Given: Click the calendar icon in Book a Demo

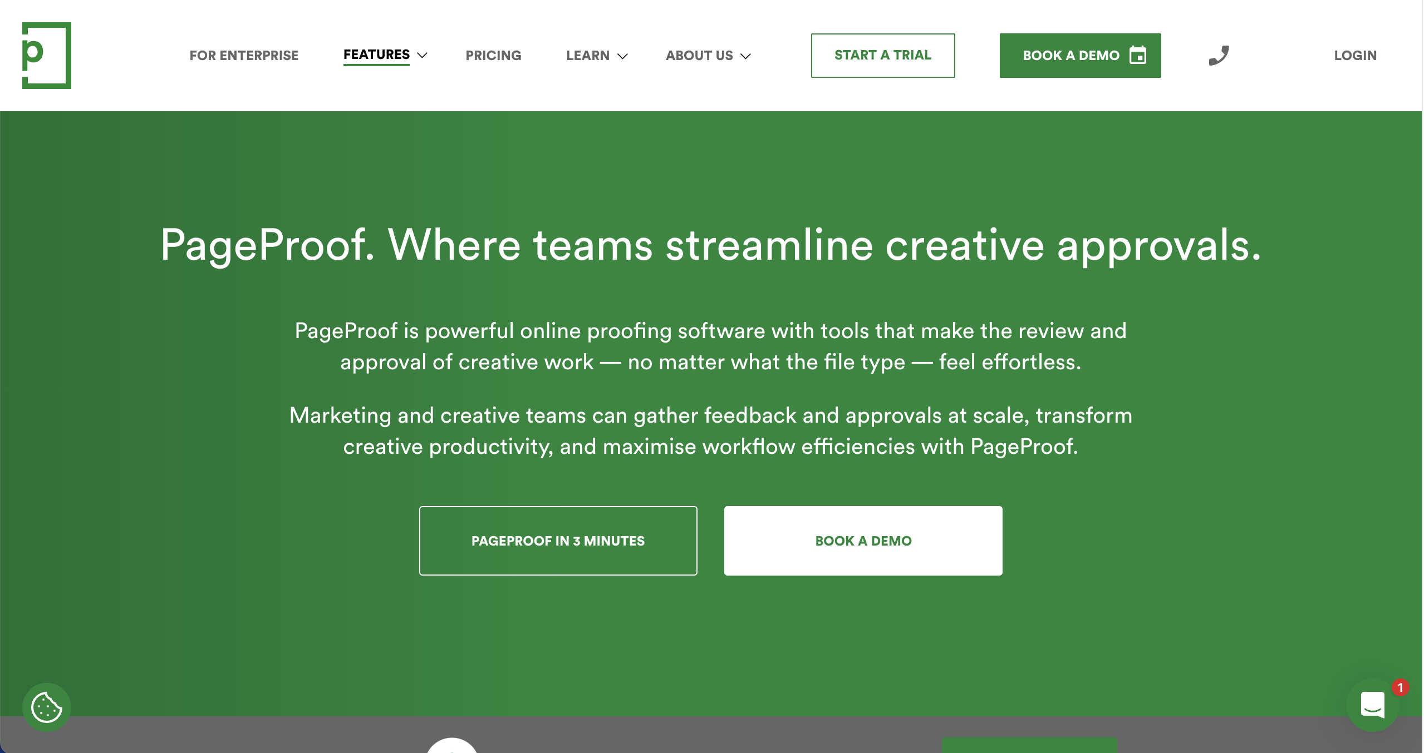Looking at the screenshot, I should [x=1138, y=55].
